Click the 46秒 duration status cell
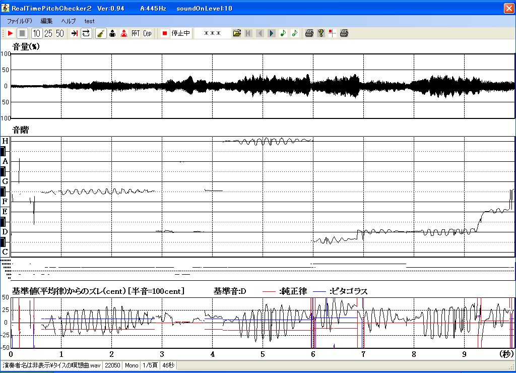The height and width of the screenshot is (373, 516). pyautogui.click(x=168, y=365)
